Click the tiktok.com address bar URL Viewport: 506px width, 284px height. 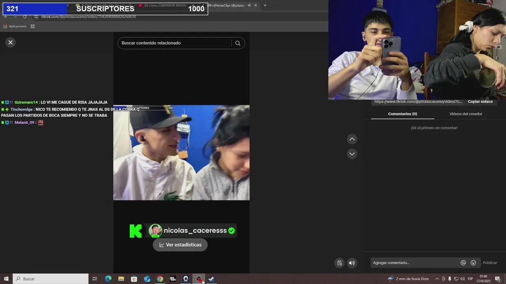(89, 17)
